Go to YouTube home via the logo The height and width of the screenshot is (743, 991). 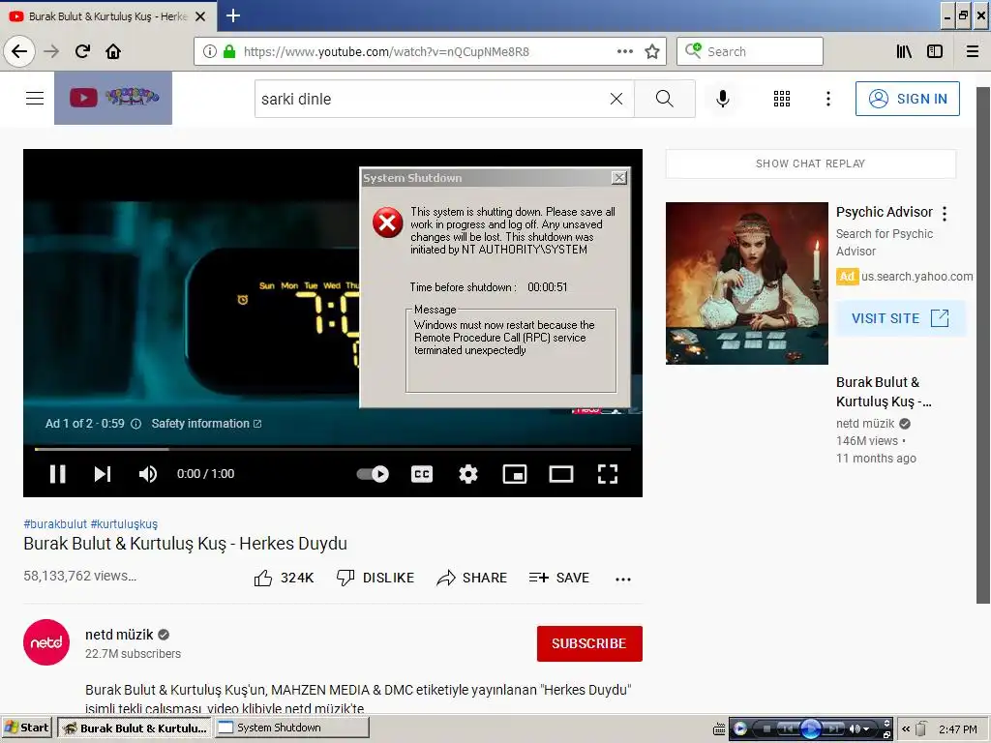point(113,98)
